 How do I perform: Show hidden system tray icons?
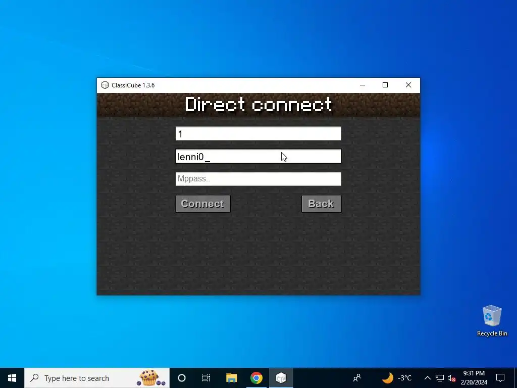pos(427,378)
